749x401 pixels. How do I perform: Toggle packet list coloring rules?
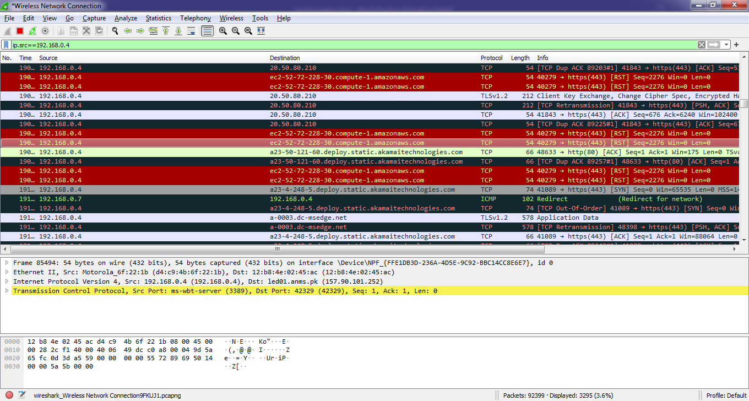click(x=207, y=31)
